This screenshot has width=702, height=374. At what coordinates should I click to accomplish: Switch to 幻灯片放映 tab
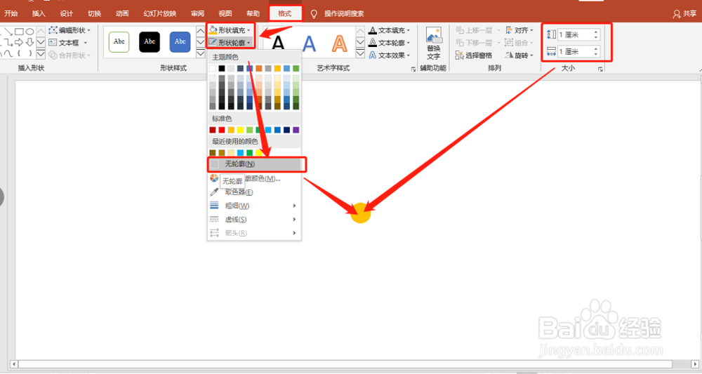tap(160, 13)
